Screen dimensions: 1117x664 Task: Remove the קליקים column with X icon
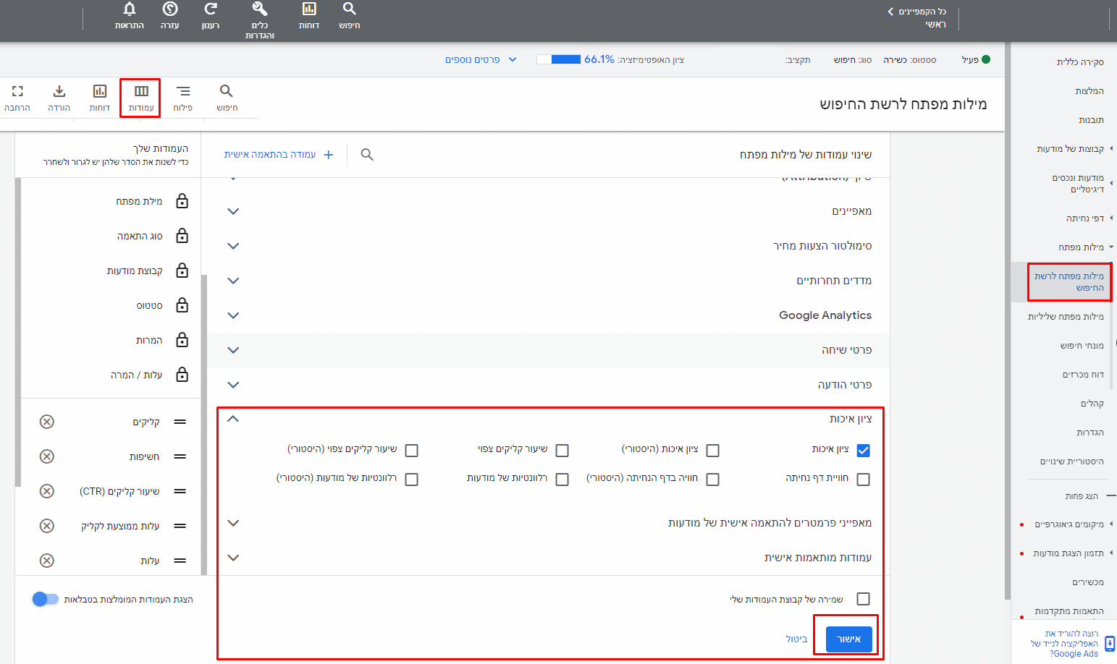click(47, 422)
